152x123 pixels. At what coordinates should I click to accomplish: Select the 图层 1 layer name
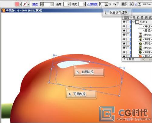coord(144,22)
